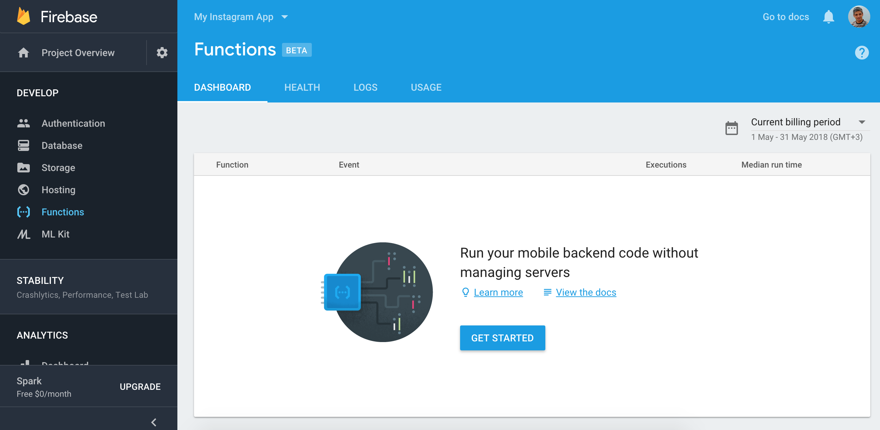Click the Spark Free $0/month plan label
This screenshot has height=430, width=880.
tap(44, 387)
